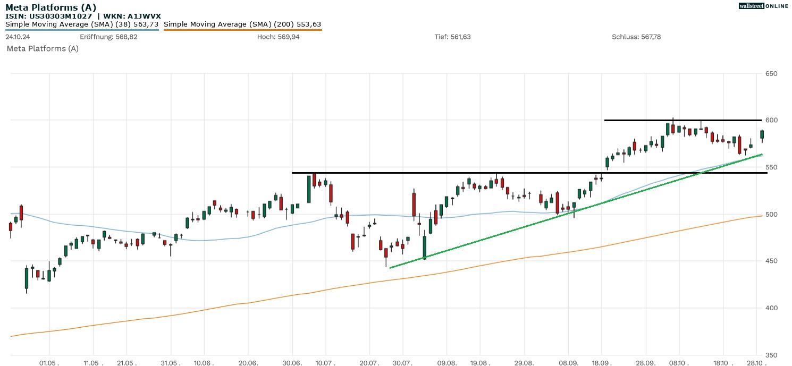Image resolution: width=792 pixels, height=366 pixels.
Task: Click the Schluss 567,78 value
Action: [636, 37]
